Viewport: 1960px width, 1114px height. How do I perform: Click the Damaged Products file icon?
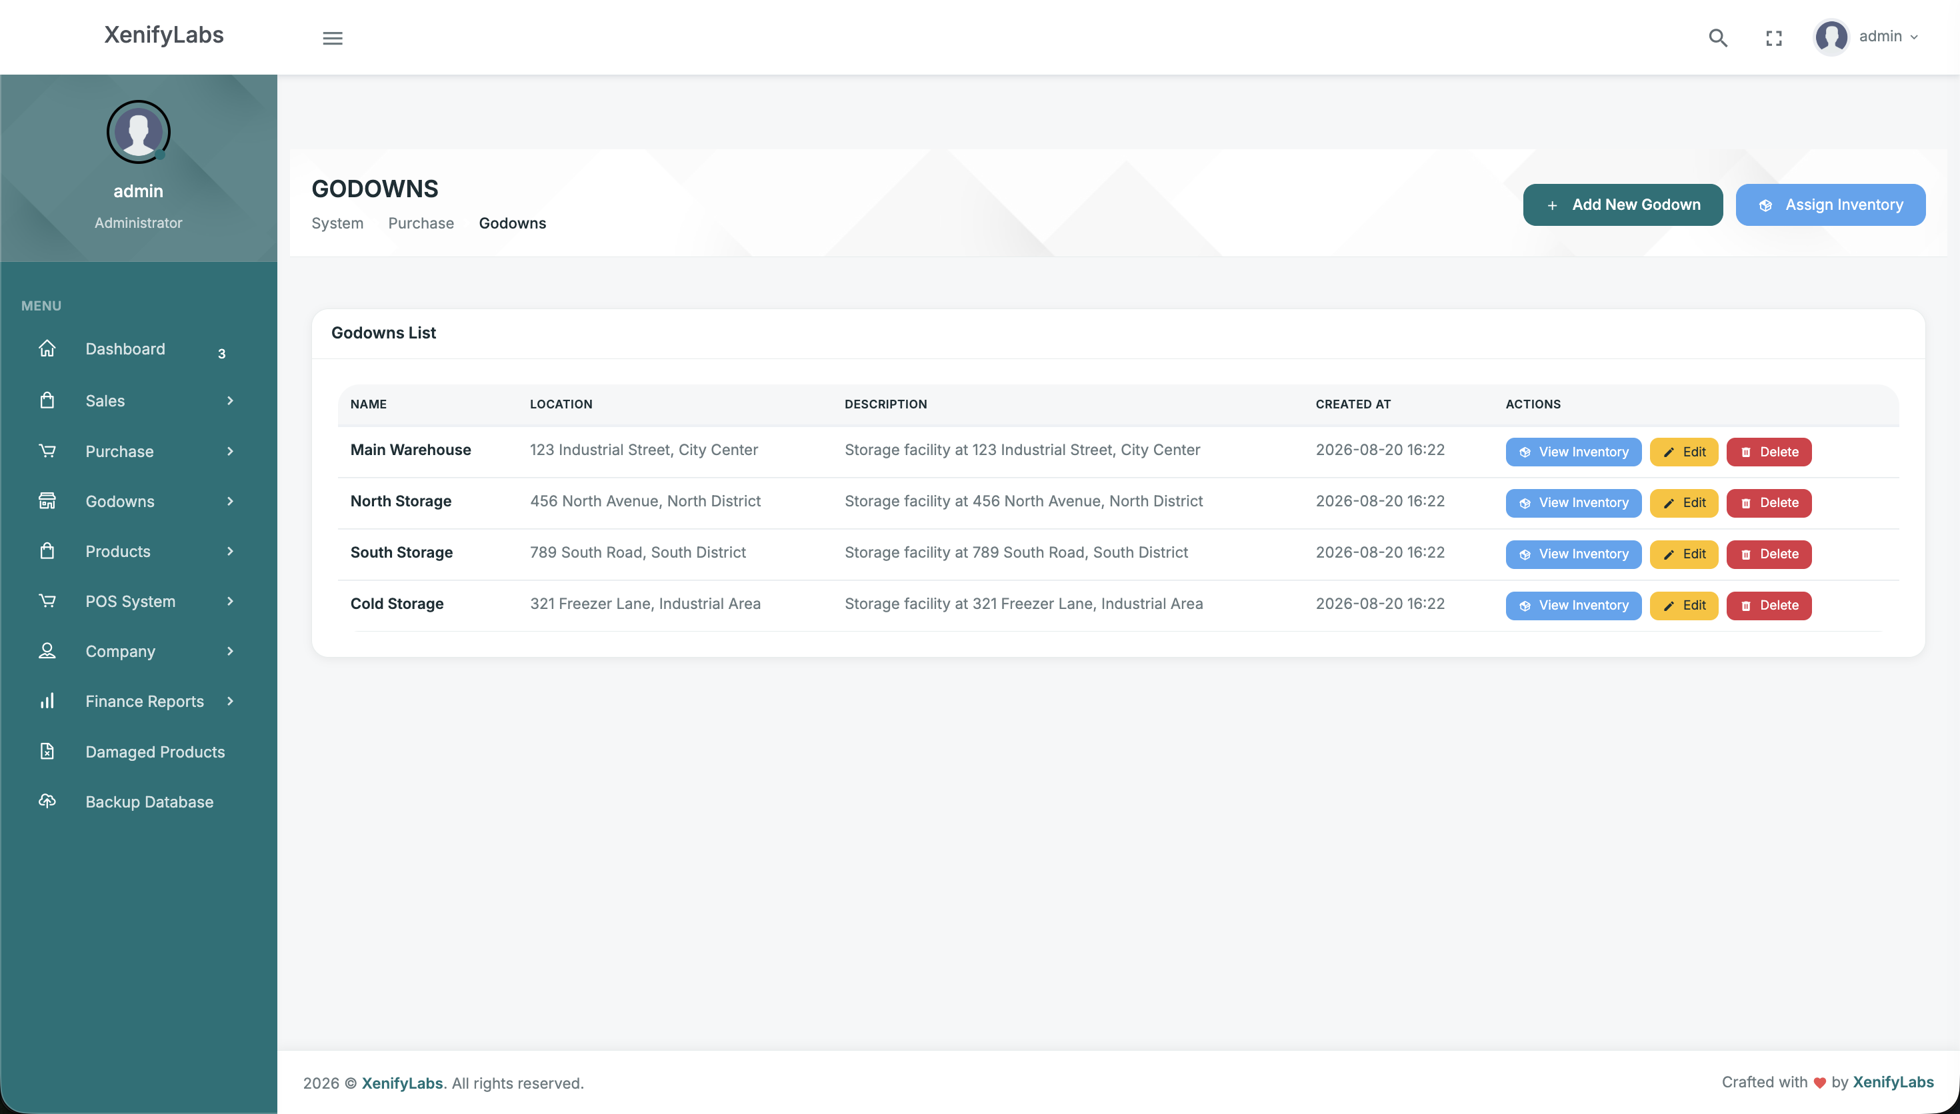coord(47,752)
